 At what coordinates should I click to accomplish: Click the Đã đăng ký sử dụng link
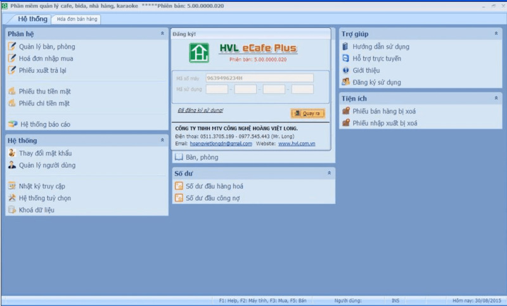200,110
